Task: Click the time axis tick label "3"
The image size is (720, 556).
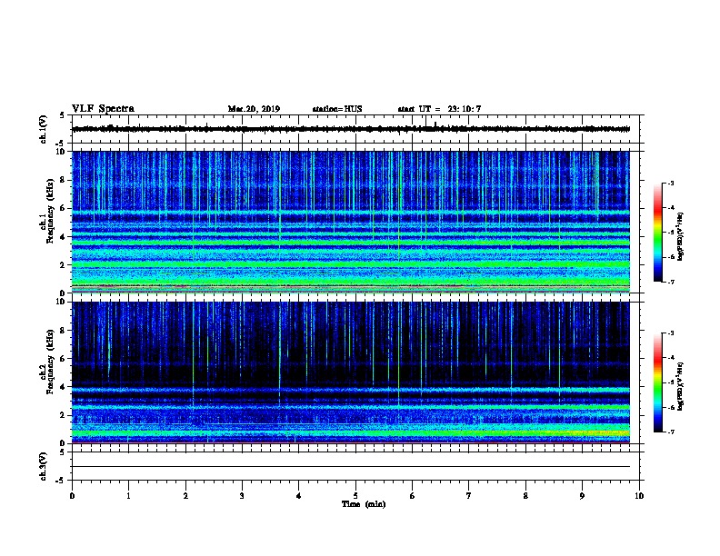Action: pos(242,496)
